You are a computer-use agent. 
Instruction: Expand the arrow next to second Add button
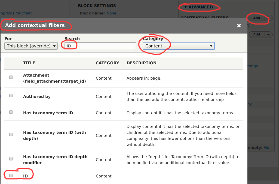[x=269, y=35]
